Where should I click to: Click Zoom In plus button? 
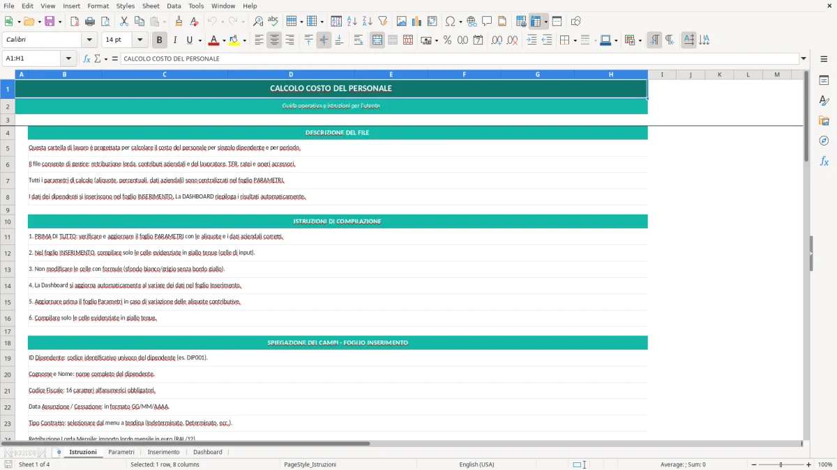pyautogui.click(x=808, y=464)
